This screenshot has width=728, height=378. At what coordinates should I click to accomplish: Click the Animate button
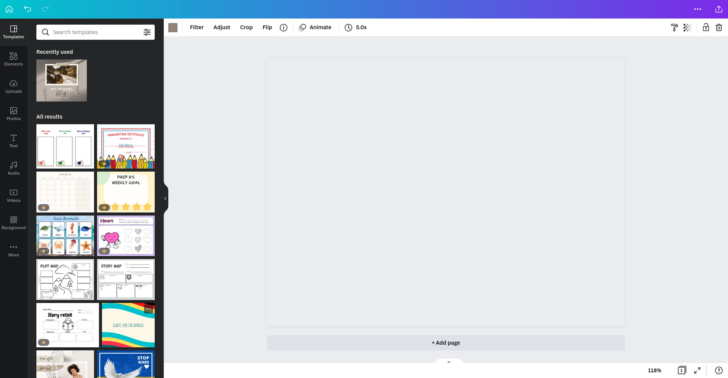tap(315, 27)
